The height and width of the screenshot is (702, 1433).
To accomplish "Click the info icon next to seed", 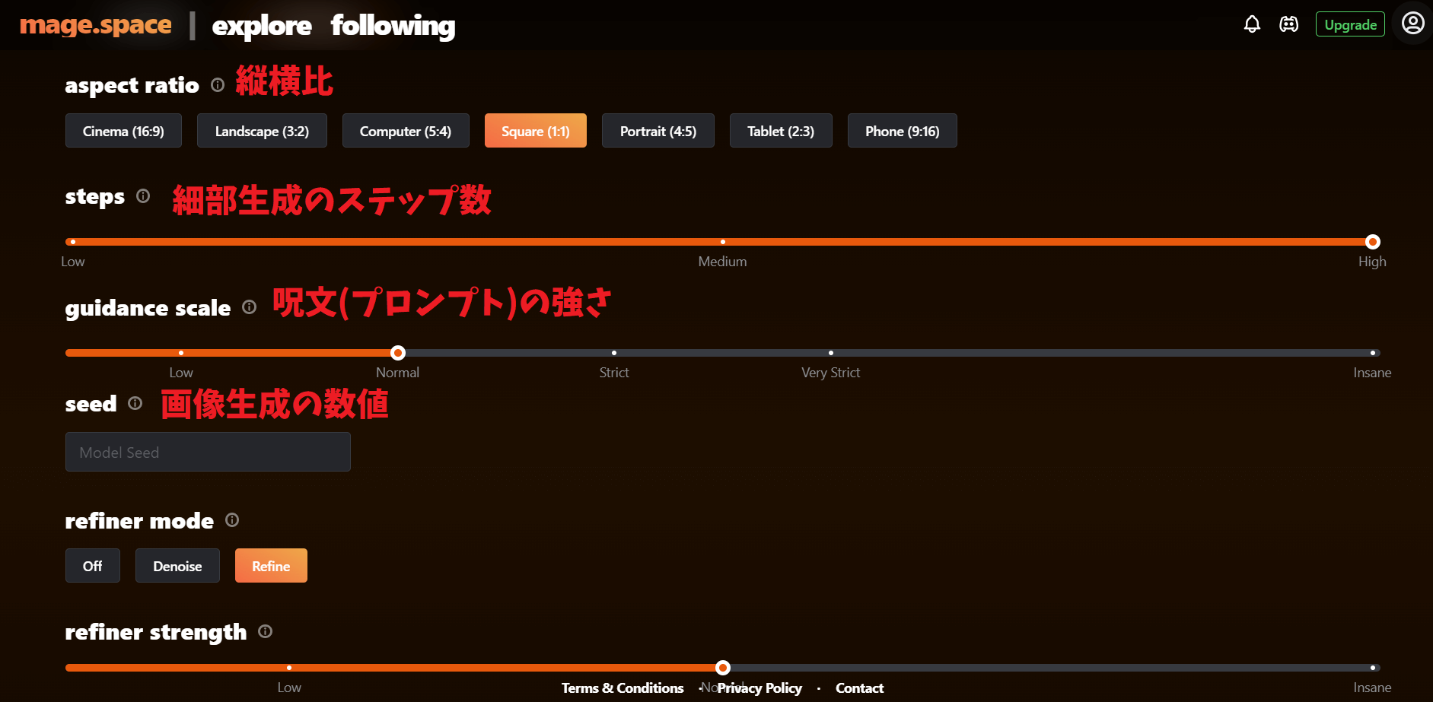I will [135, 403].
